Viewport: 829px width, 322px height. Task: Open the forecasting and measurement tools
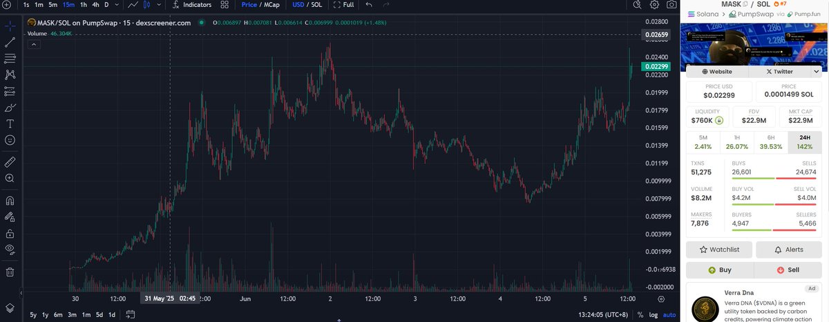point(10,90)
